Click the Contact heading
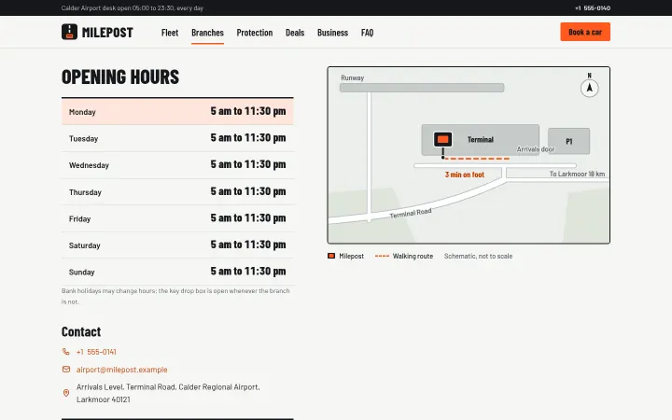 [x=81, y=331]
